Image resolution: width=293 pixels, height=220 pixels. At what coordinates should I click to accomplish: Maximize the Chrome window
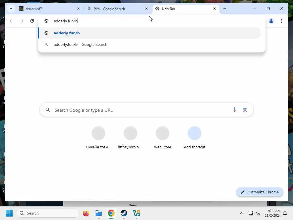pos(268,9)
